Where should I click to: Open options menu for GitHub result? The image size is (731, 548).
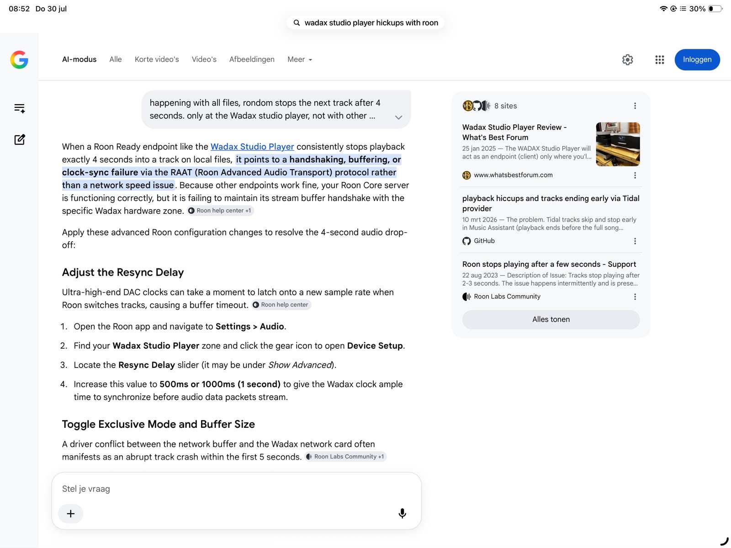pyautogui.click(x=635, y=241)
